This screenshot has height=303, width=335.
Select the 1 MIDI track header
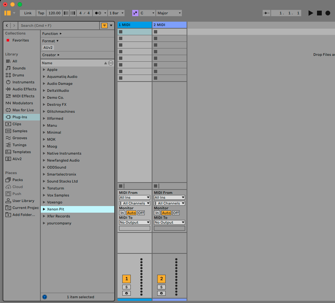134,25
